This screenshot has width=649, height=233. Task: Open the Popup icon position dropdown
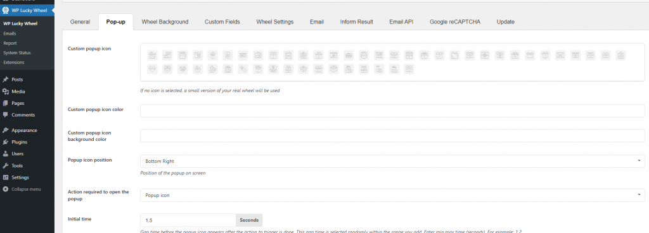click(x=392, y=161)
